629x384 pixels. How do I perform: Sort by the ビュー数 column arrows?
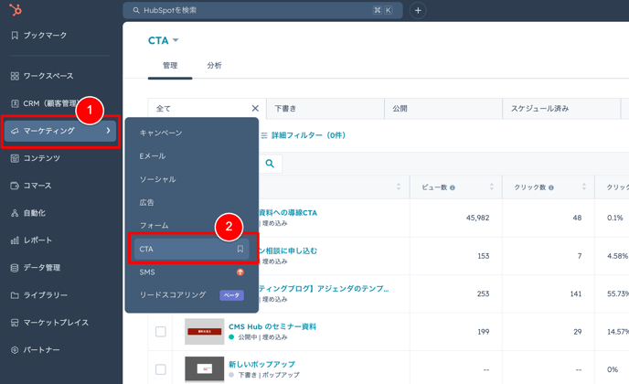(x=492, y=187)
